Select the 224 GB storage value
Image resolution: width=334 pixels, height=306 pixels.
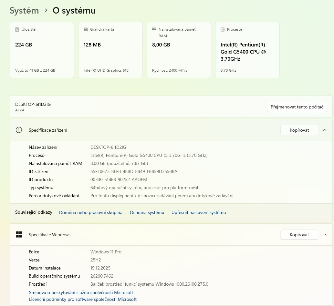tap(24, 45)
